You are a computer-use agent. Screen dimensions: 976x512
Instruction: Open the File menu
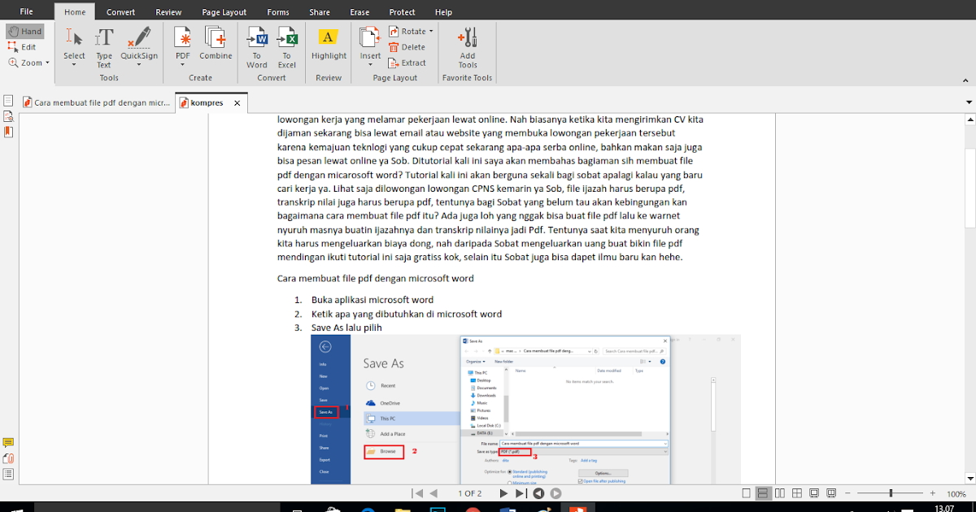pyautogui.click(x=27, y=12)
